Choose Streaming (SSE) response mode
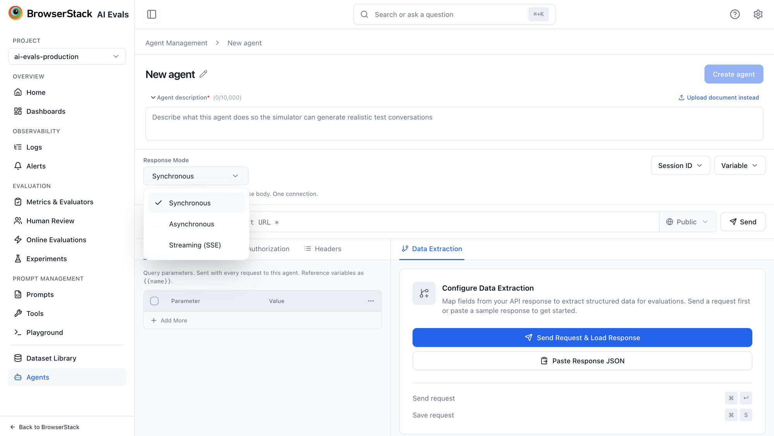Image resolution: width=774 pixels, height=436 pixels. (x=196, y=245)
